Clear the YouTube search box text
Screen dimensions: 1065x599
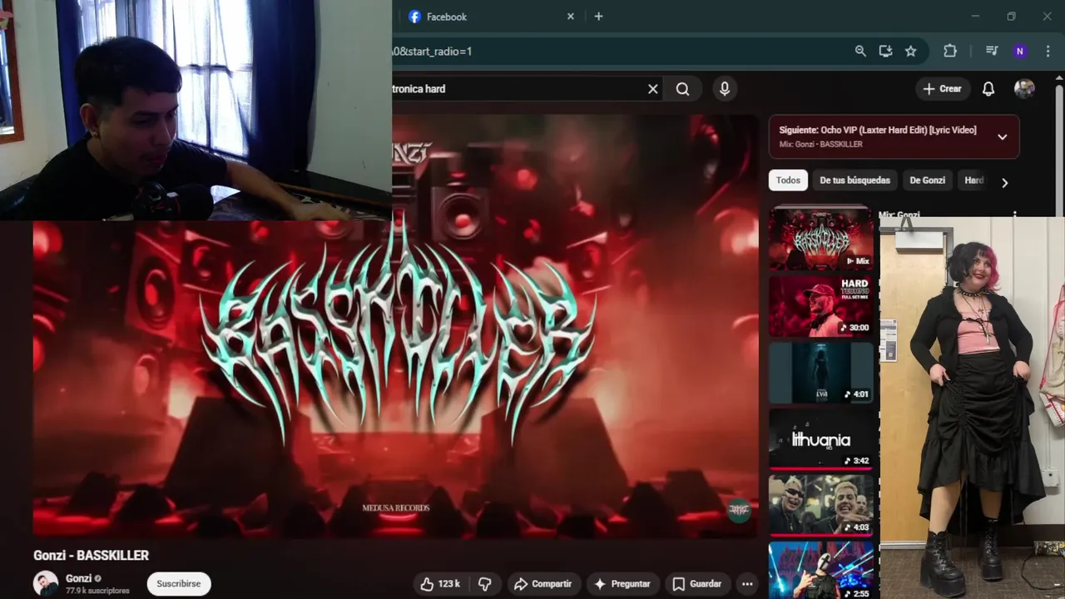(x=653, y=89)
